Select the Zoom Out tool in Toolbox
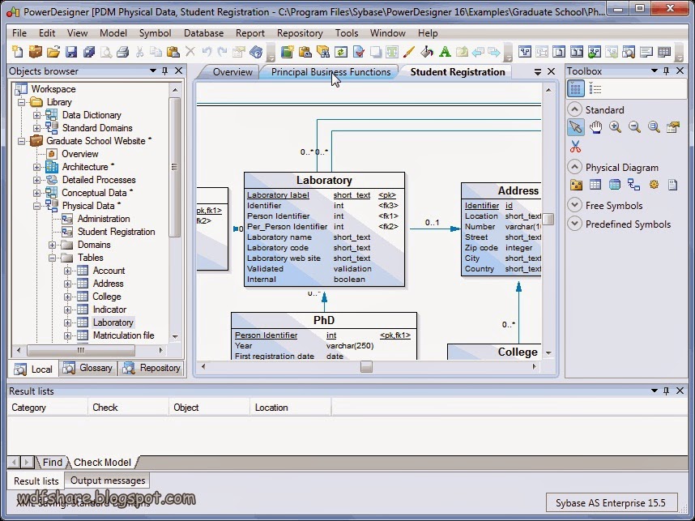695x521 pixels. point(634,127)
